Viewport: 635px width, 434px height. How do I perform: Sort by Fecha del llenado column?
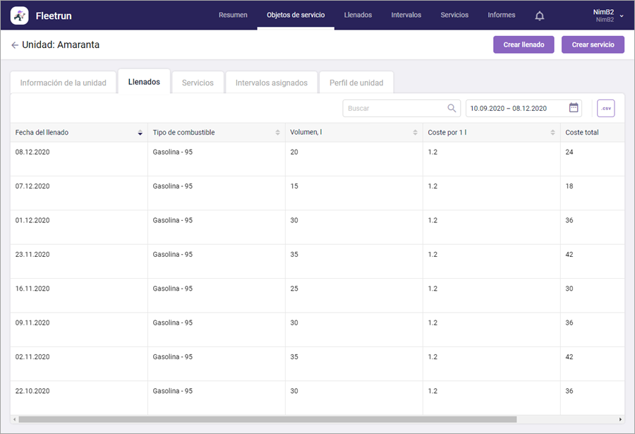(140, 133)
